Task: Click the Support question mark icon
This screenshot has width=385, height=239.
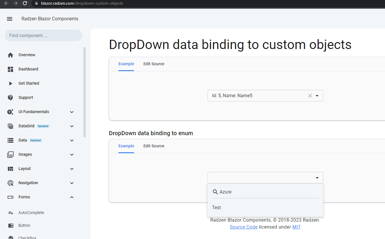Action: point(10,98)
